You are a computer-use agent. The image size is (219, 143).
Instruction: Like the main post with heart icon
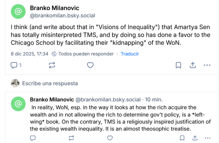point(90,65)
